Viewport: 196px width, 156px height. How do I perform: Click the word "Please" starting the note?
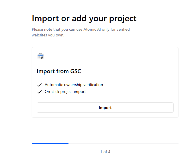click(37, 29)
